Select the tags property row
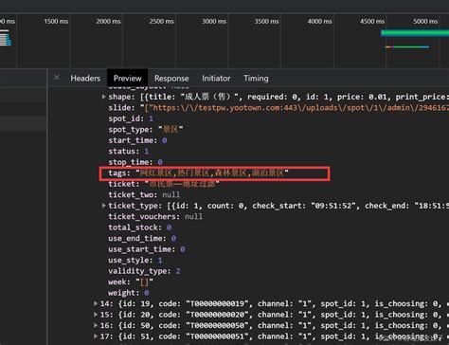449x345 pixels. click(x=199, y=173)
